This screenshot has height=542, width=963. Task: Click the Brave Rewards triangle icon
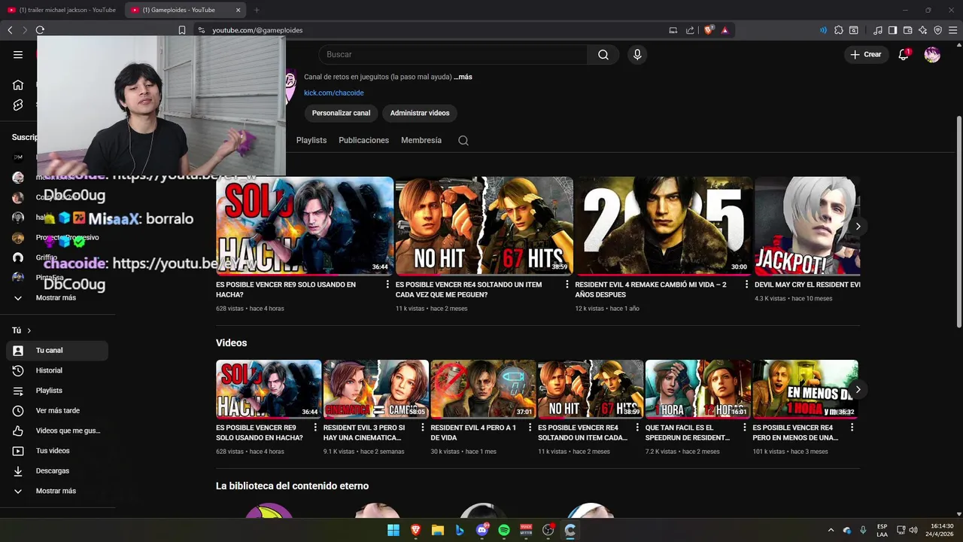tap(725, 30)
